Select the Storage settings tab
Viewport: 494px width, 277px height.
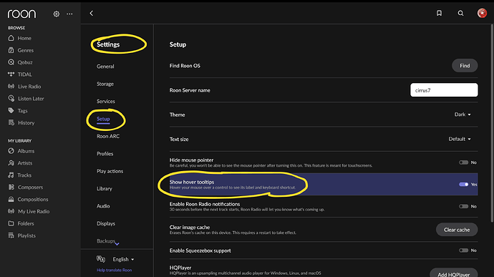105,84
